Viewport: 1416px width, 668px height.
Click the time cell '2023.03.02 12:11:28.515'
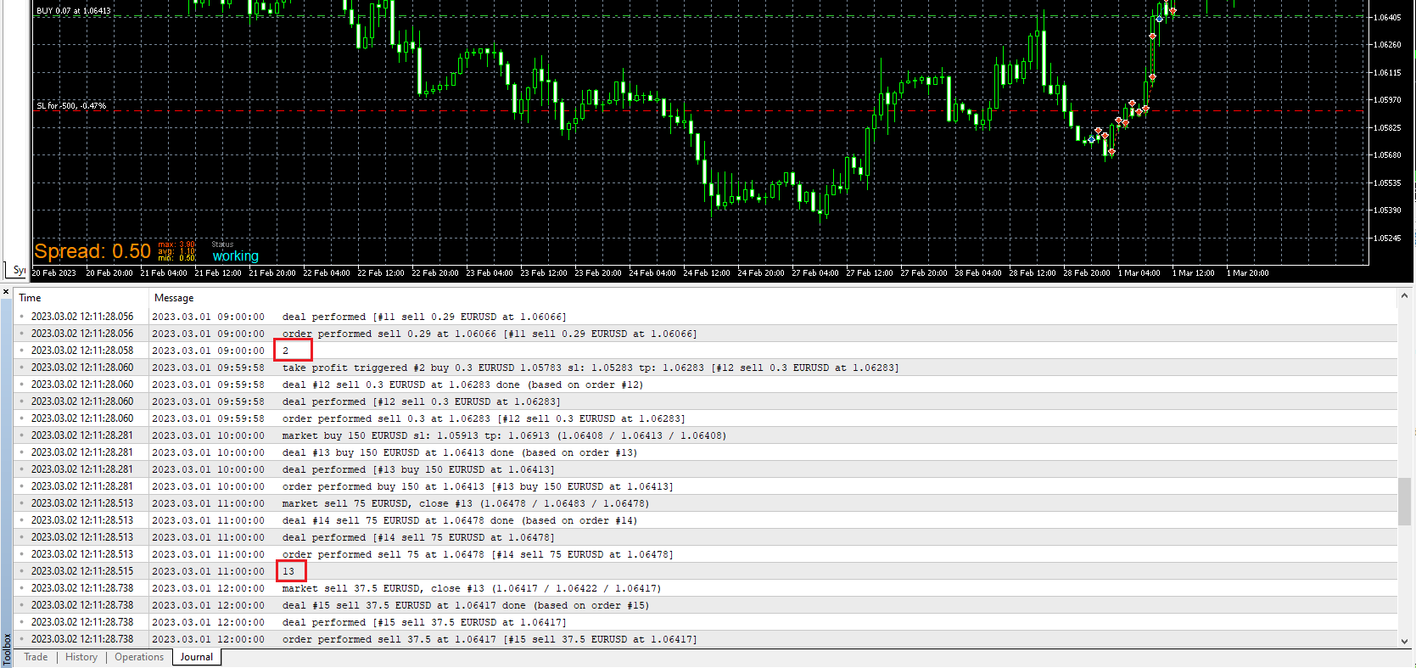point(82,571)
